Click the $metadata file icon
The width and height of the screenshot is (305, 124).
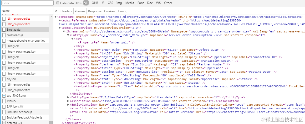tap(4, 30)
